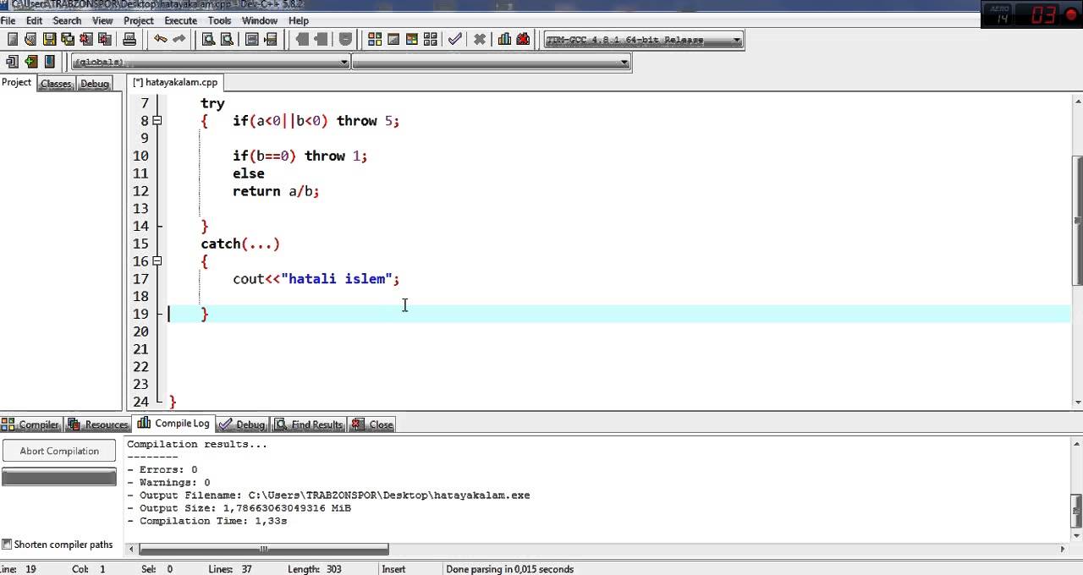
Task: Click the "Output Filename" line in compile log
Action: 329,496
